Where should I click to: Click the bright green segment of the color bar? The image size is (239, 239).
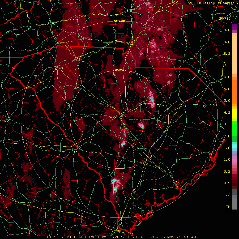tap(234, 128)
